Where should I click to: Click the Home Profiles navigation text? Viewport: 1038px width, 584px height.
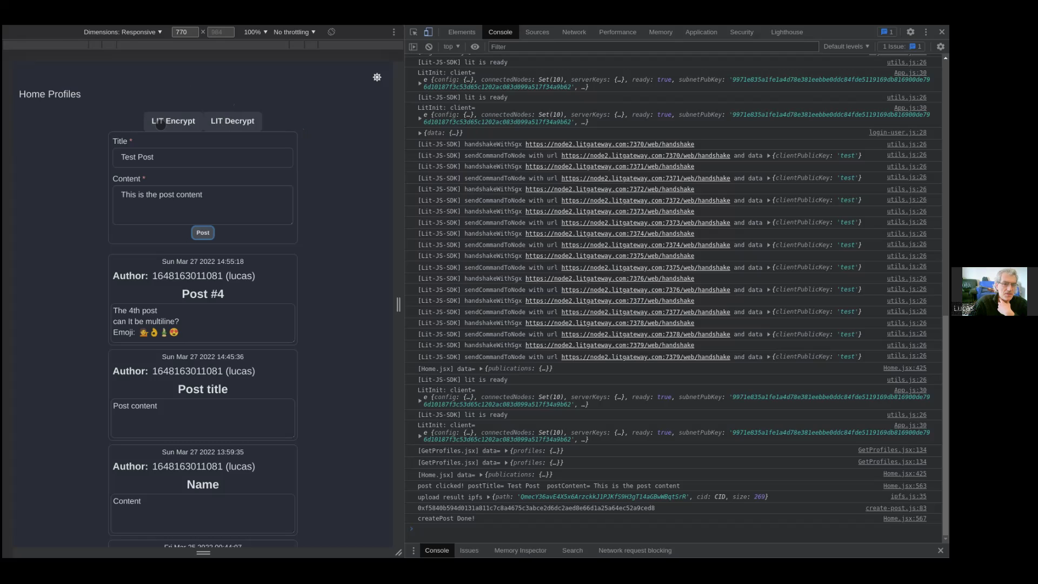(50, 94)
